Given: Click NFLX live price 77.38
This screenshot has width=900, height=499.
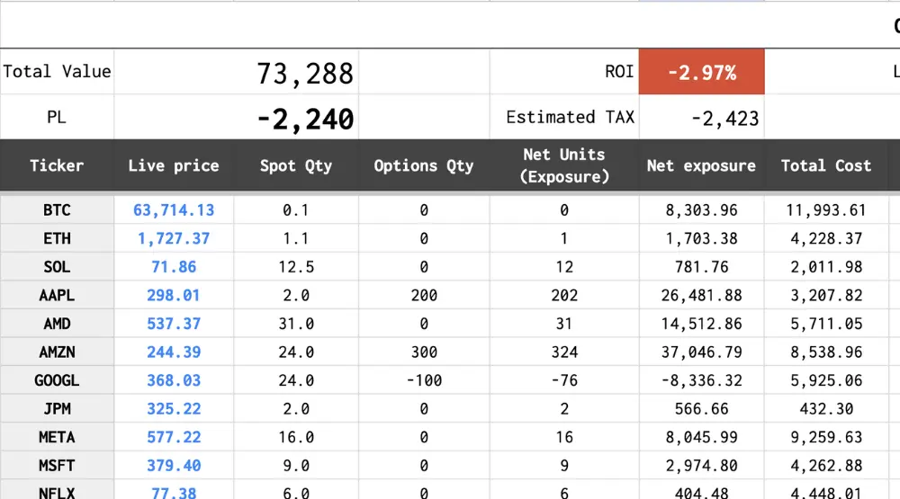Looking at the screenshot, I should (174, 492).
